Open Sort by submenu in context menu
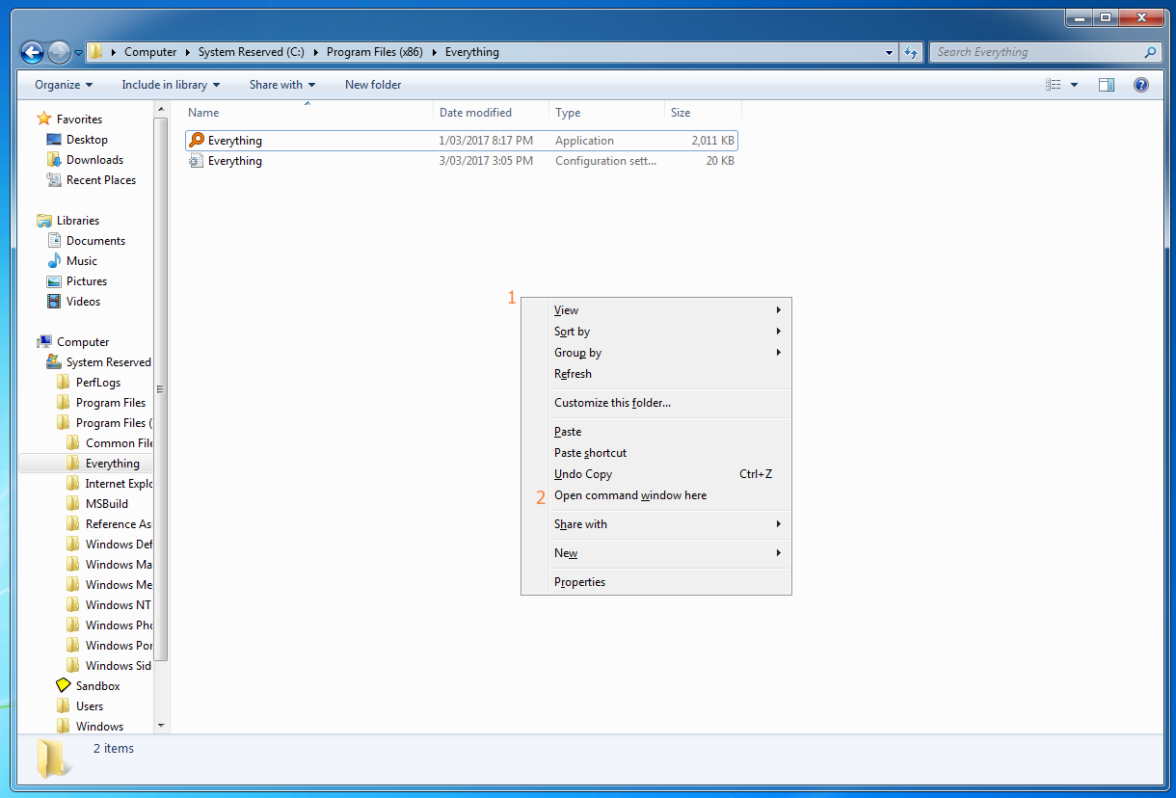Viewport: 1176px width, 798px height. click(655, 332)
